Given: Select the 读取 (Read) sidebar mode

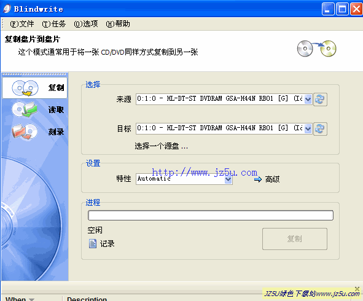Looking at the screenshot, I should (35, 110).
